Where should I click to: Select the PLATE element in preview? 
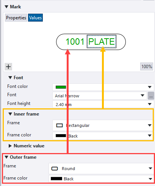[102, 42]
